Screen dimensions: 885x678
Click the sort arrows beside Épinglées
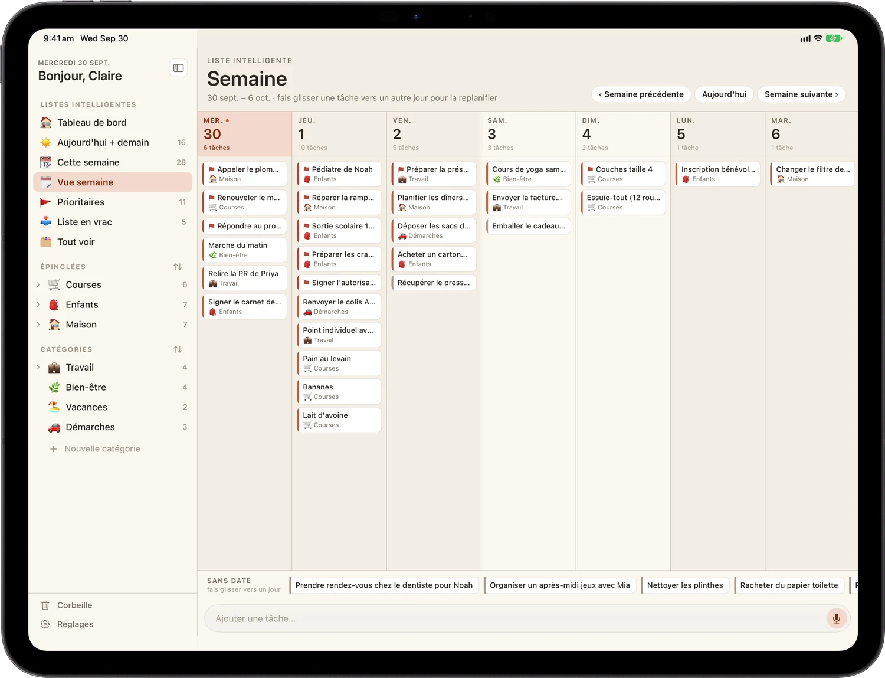tap(178, 267)
